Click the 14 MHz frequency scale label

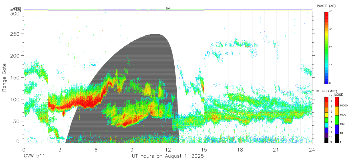[331, 117]
